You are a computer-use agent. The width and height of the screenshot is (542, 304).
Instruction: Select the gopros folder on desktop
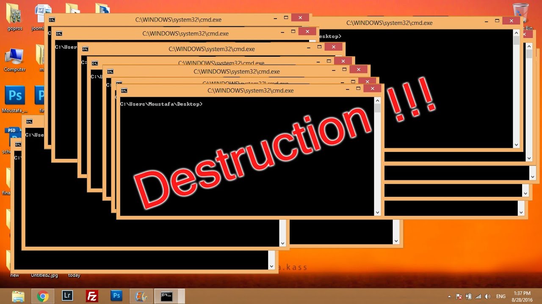click(14, 17)
